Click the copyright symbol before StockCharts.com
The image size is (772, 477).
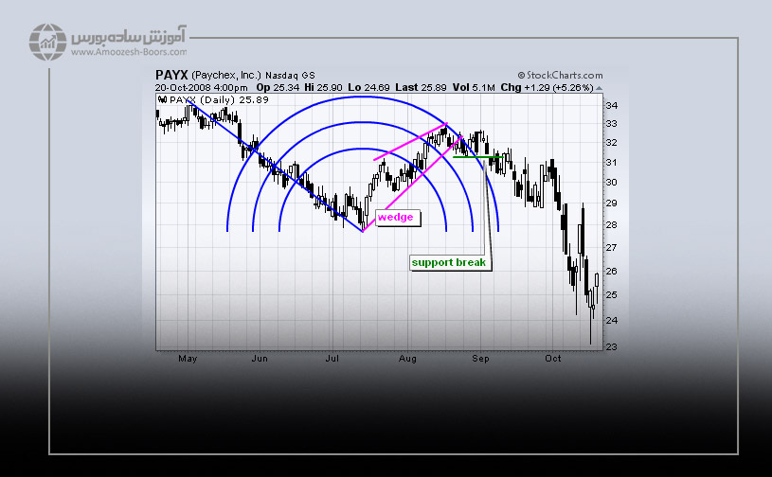pyautogui.click(x=521, y=75)
